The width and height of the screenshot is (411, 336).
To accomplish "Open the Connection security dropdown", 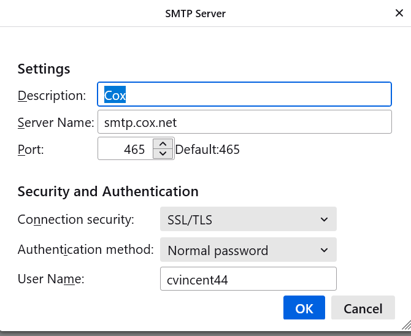I will click(248, 219).
